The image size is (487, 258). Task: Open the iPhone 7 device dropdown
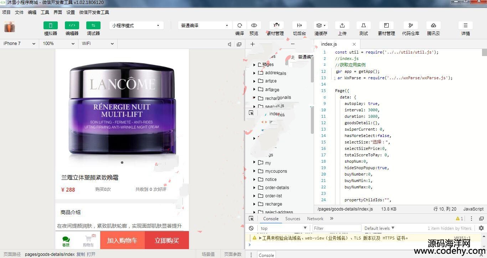pyautogui.click(x=20, y=44)
